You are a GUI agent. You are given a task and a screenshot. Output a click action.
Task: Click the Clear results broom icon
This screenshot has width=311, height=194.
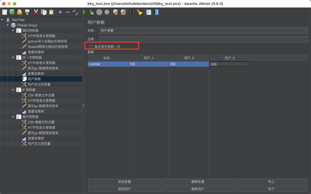(116, 12)
